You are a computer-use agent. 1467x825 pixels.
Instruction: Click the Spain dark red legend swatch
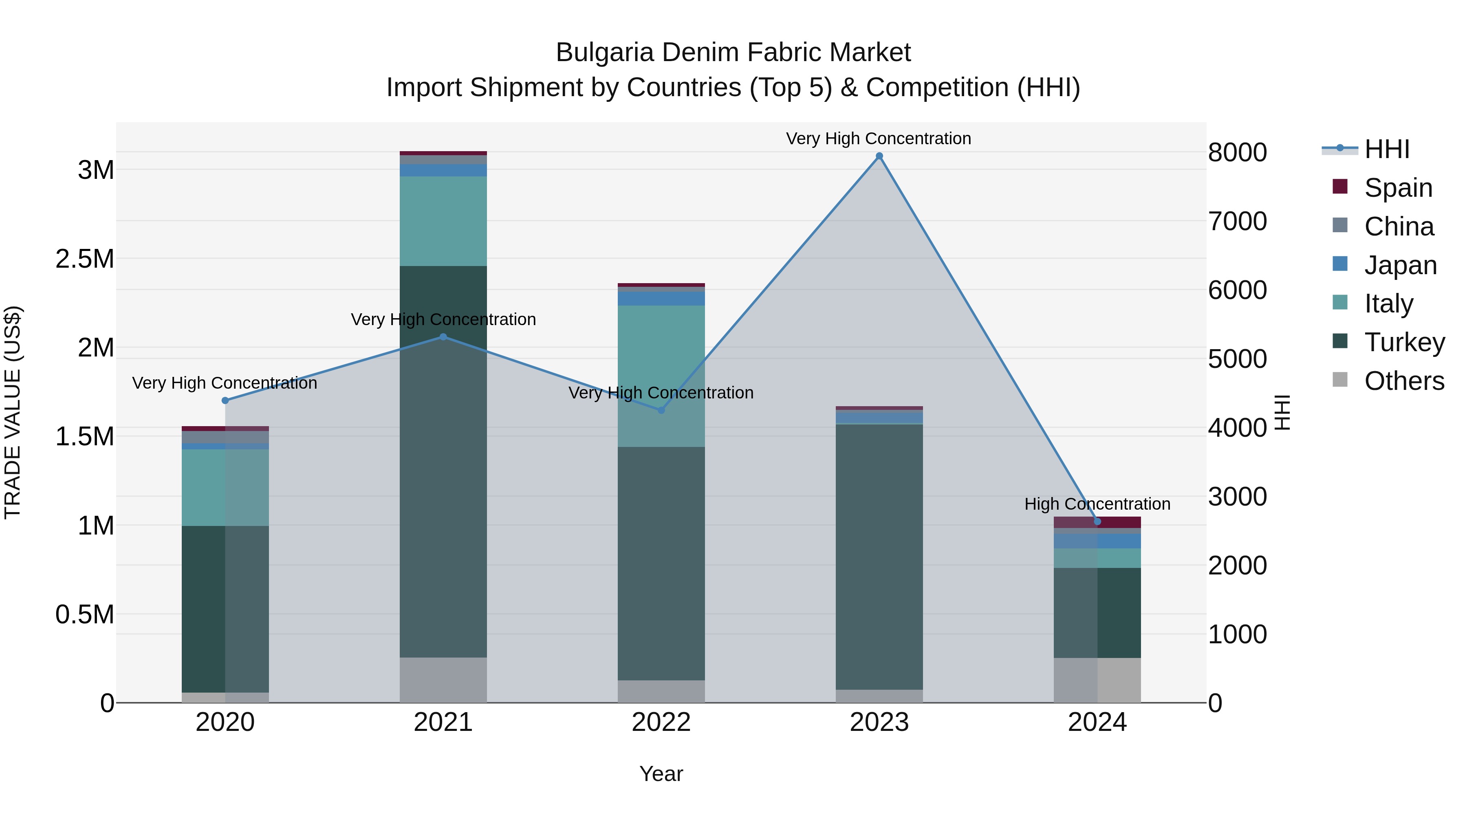click(x=1340, y=186)
